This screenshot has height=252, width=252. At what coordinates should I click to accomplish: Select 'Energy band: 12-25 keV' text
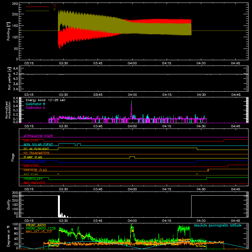(46, 100)
